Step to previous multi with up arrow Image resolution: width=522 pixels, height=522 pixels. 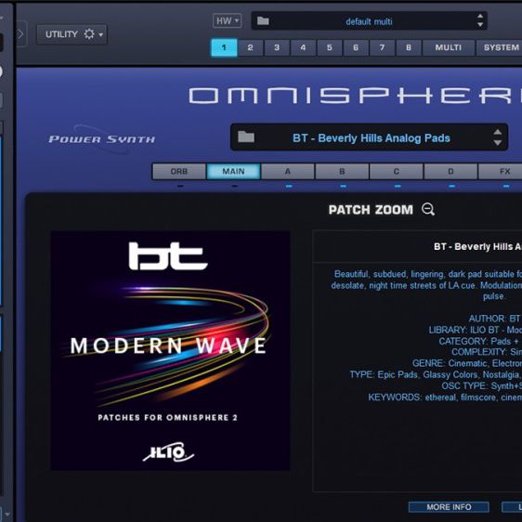[480, 16]
